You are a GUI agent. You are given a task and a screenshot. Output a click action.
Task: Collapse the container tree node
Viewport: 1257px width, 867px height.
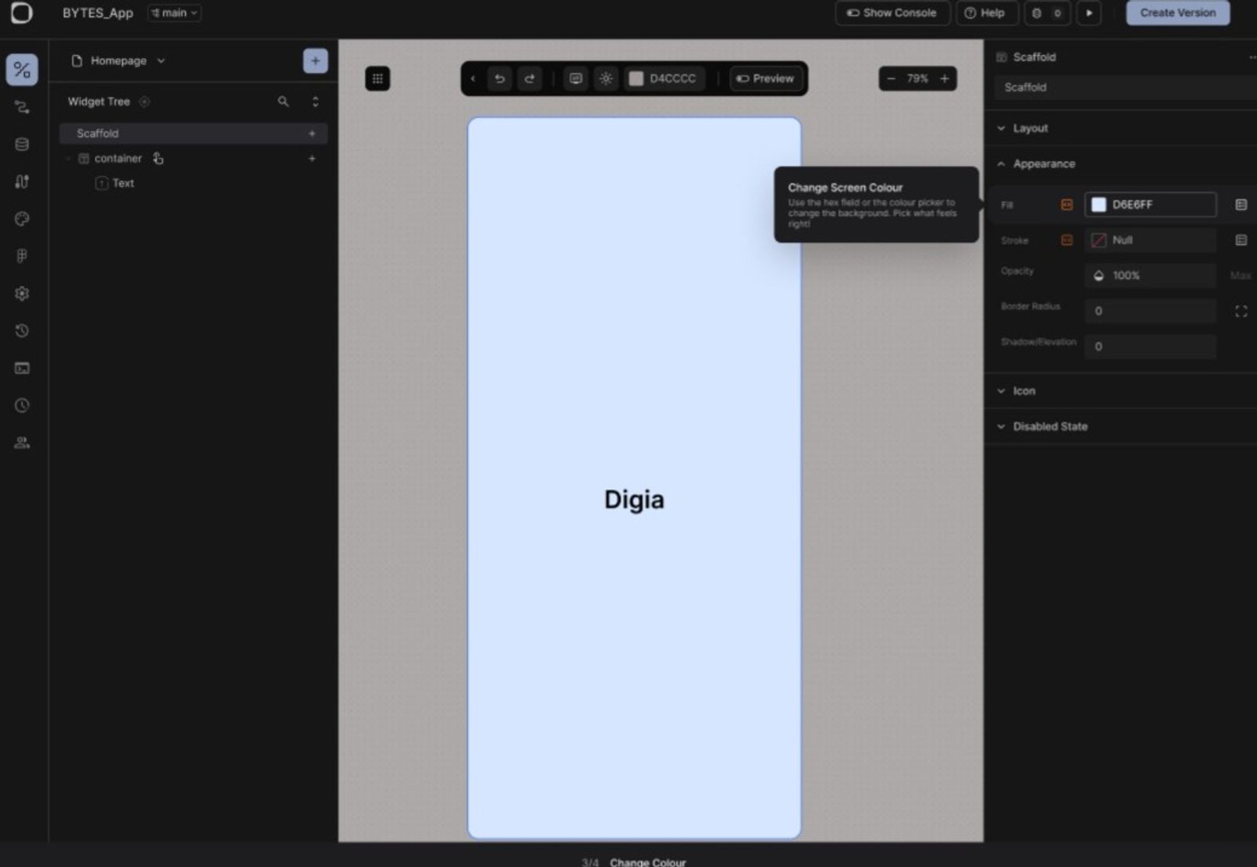(x=68, y=159)
